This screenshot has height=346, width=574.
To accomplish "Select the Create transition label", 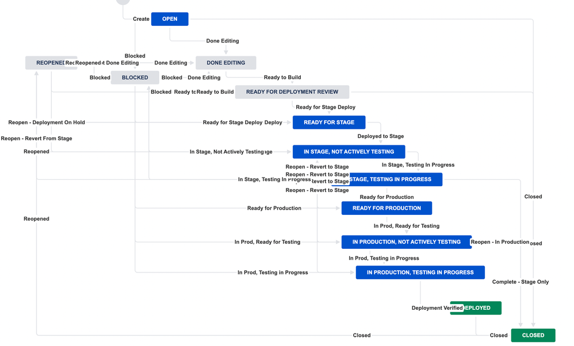I will pos(141,19).
